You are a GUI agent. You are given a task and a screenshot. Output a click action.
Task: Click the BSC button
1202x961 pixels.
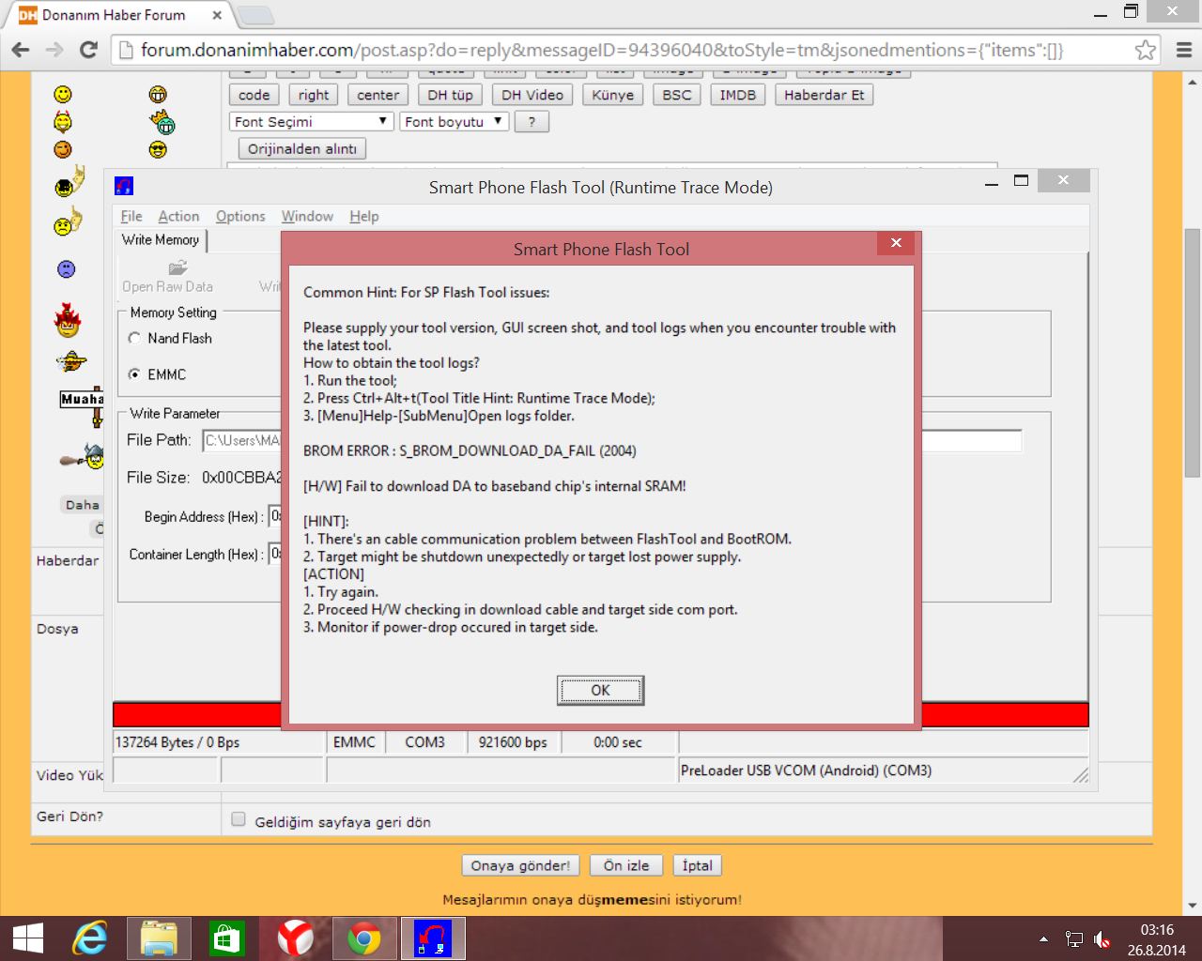pos(677,95)
